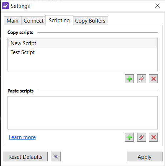Edit the selected copy script
Screen dimensions: 165x166
[141, 79]
